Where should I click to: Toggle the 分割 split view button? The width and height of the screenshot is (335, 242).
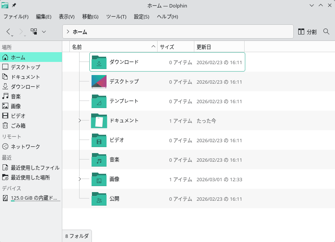[307, 32]
